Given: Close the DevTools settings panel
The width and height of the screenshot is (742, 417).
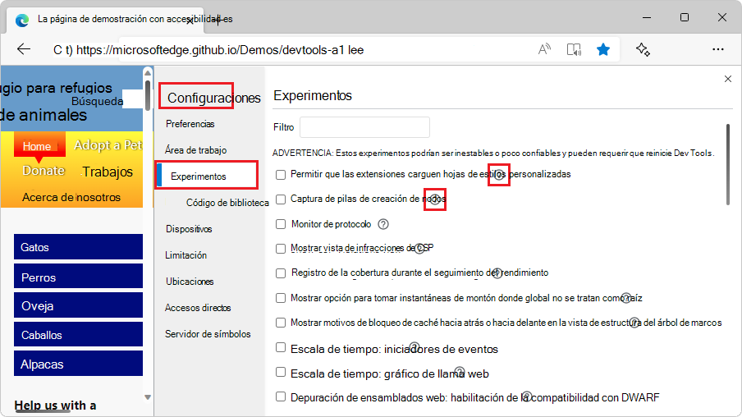Looking at the screenshot, I should [x=728, y=79].
